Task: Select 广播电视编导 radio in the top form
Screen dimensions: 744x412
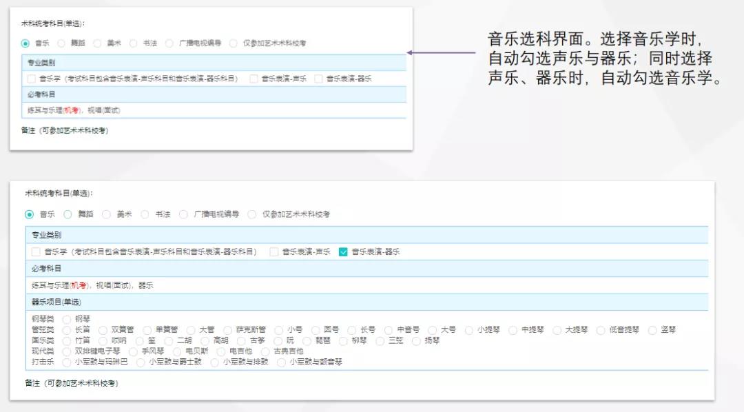Action: [169, 43]
